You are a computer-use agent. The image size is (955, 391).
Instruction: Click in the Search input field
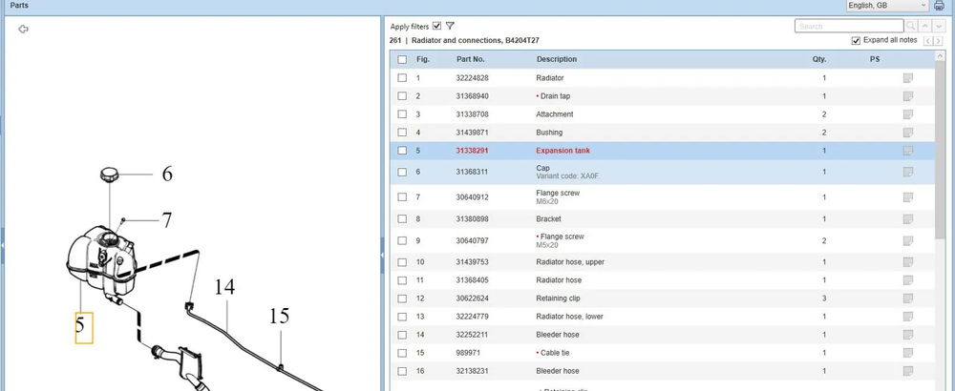[x=848, y=26]
